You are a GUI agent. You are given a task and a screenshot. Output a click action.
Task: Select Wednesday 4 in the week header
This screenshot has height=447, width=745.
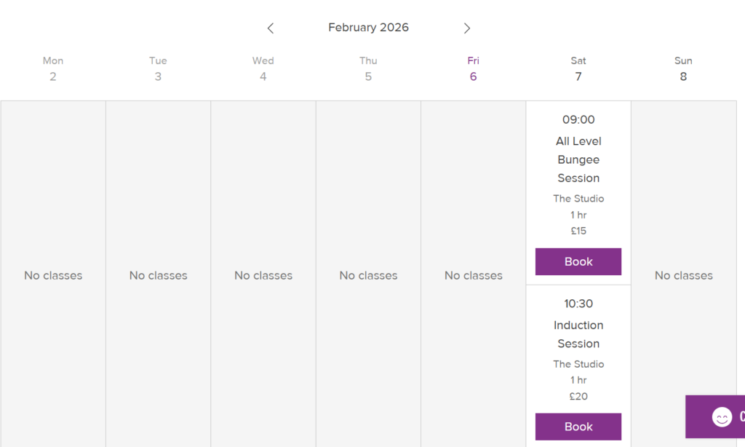263,69
